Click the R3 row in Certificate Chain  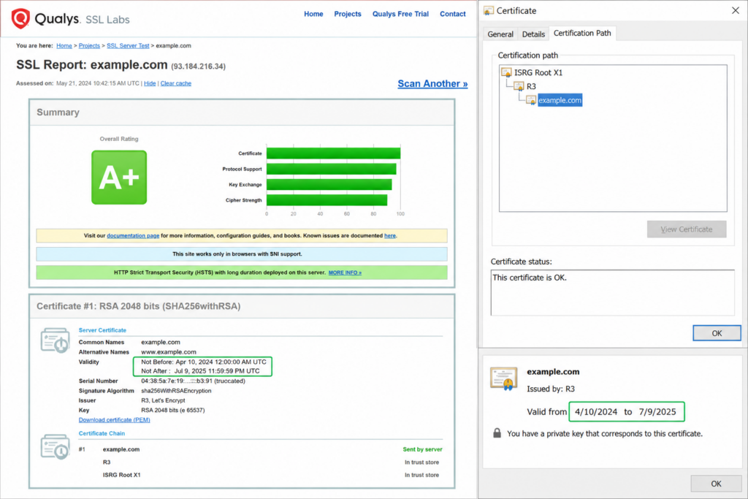pos(107,462)
